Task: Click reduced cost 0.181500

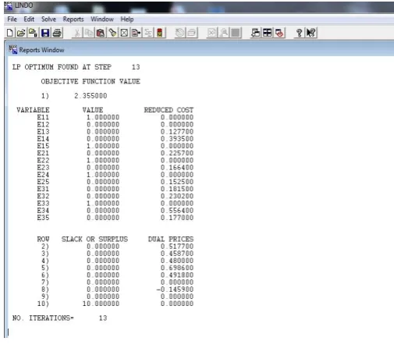Action: (177, 189)
